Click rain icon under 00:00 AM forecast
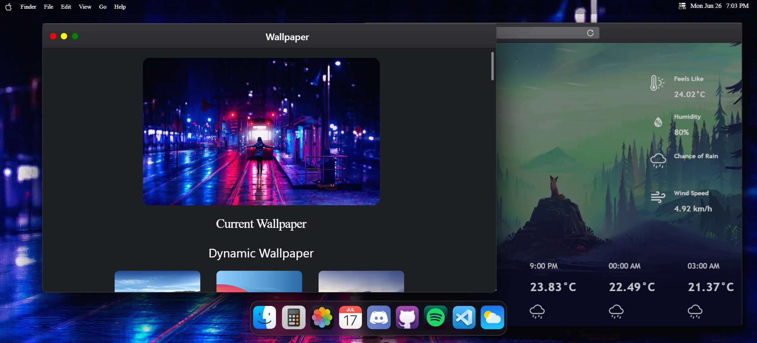 [616, 311]
